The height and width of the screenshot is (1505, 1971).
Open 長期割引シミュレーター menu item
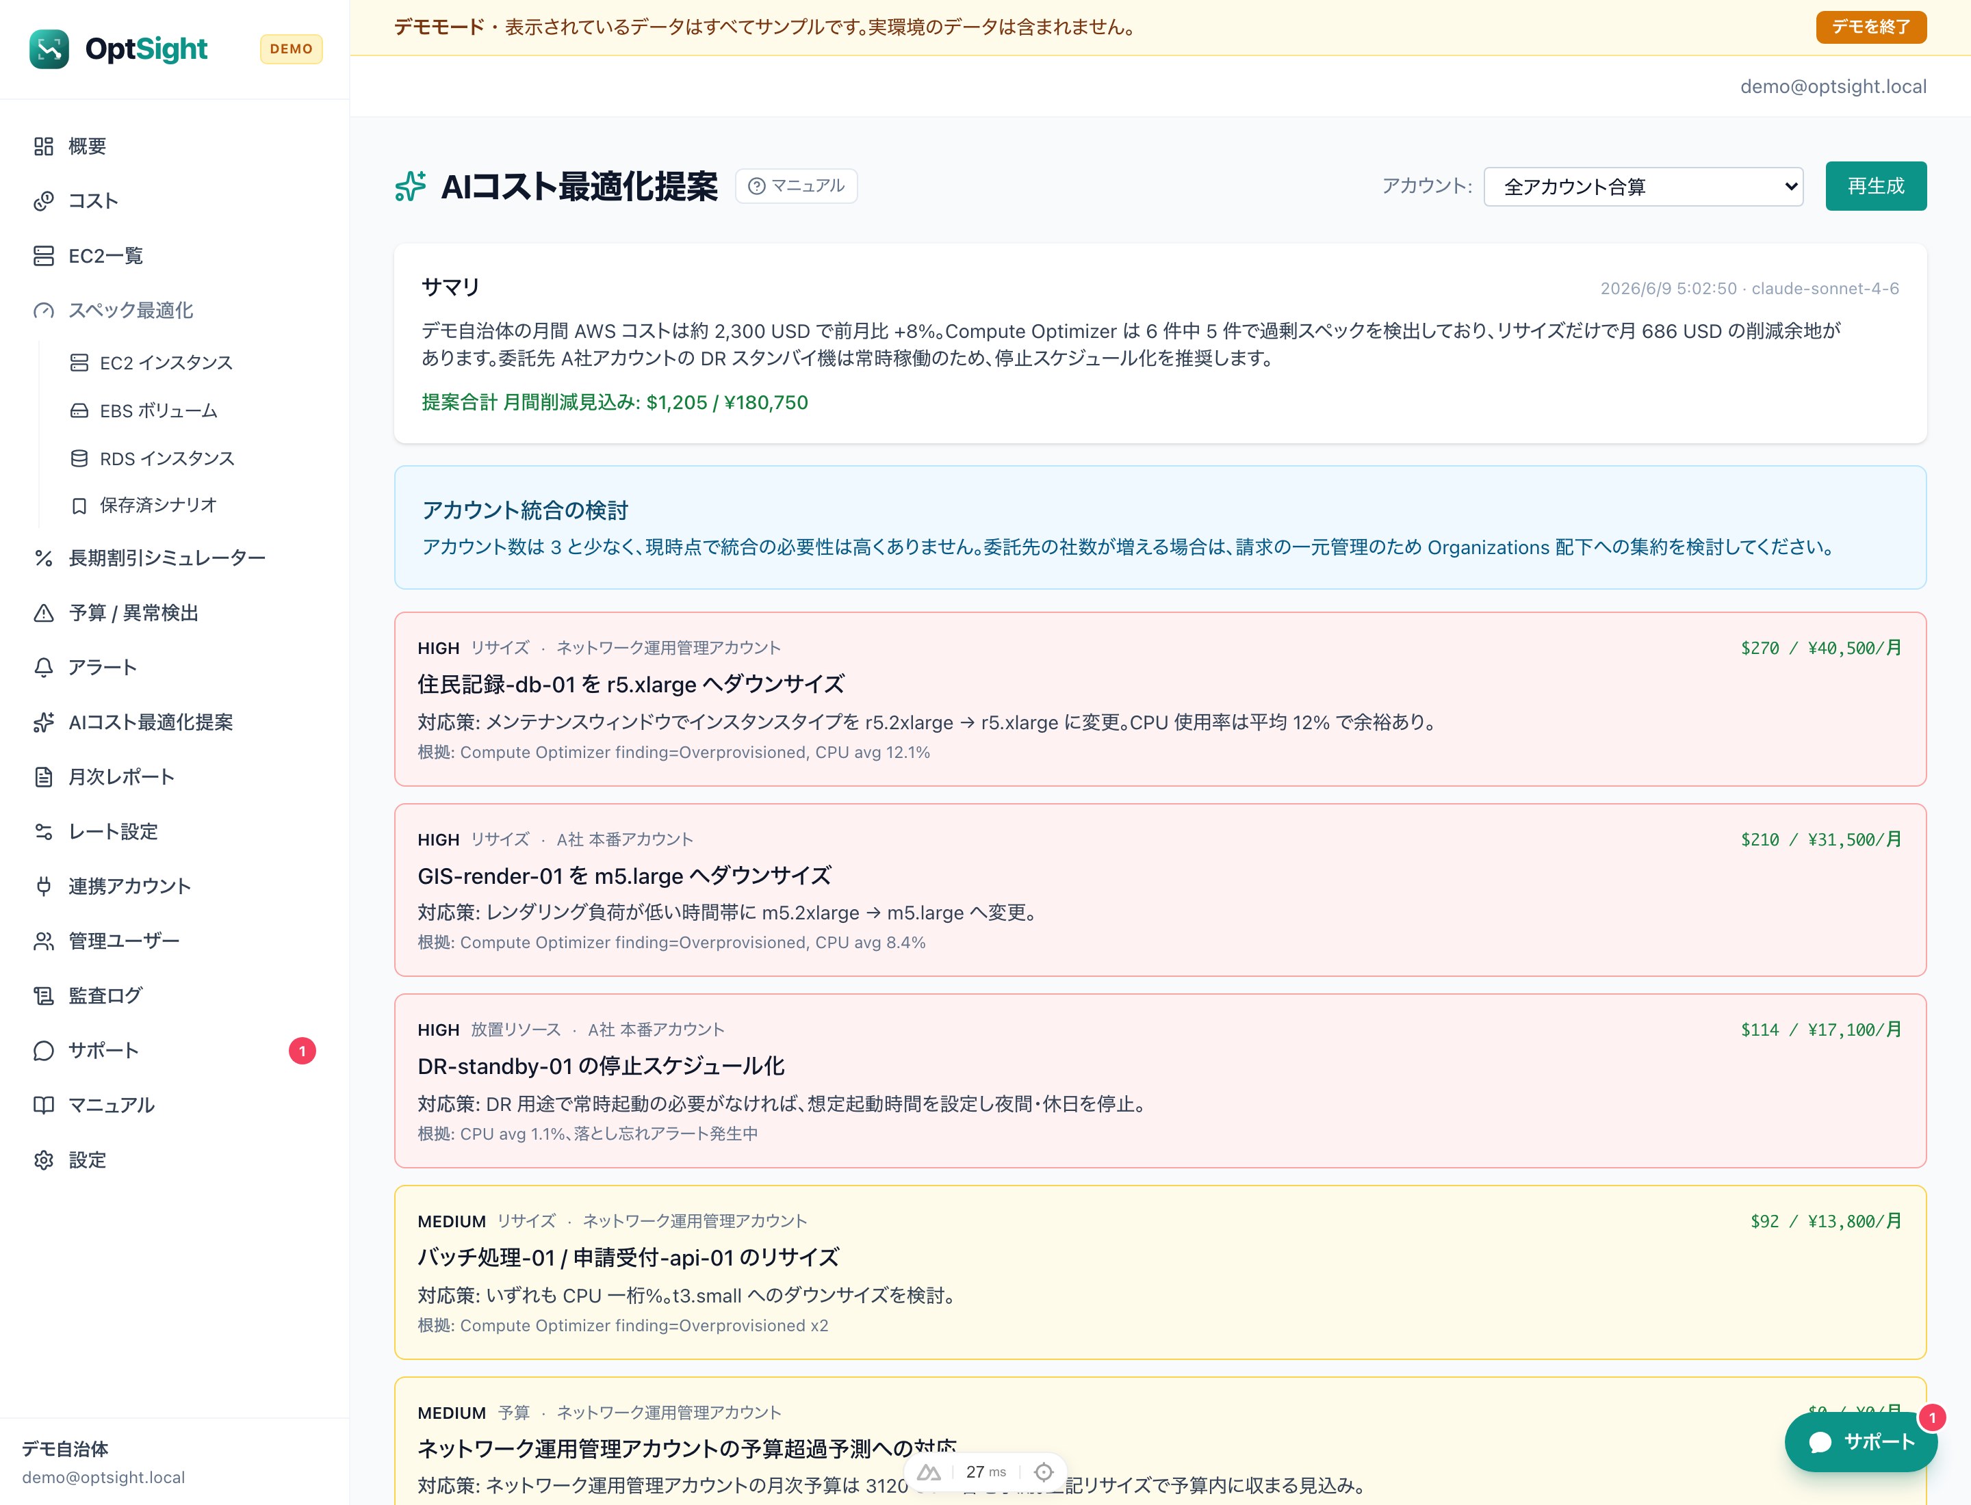tap(174, 558)
